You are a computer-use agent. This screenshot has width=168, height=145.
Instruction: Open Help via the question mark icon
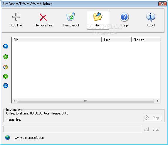click(124, 17)
